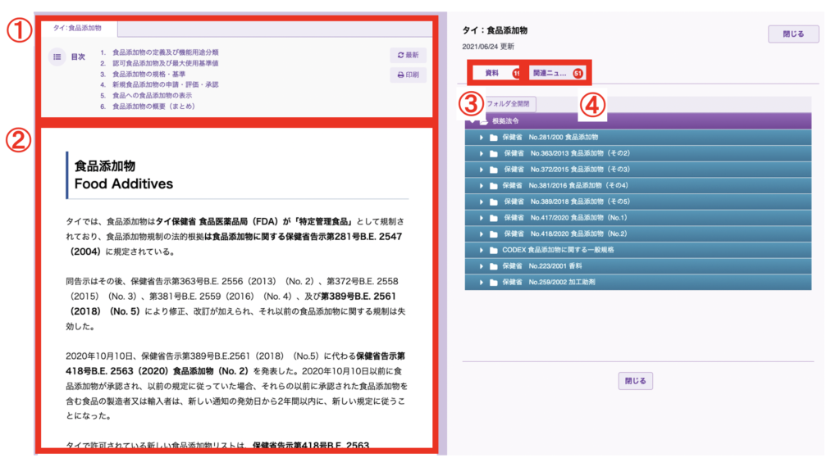Screen dimensions: 840x467
Task: Click folder icon for No.223/2001 香料
Action: click(494, 266)
